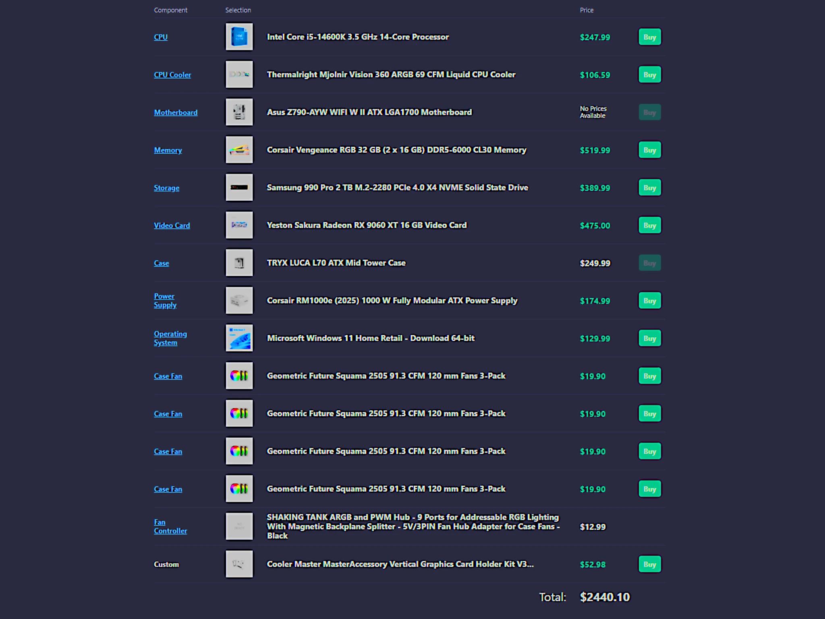Open the CPU Cooler component link
This screenshot has height=619, width=825.
(172, 75)
